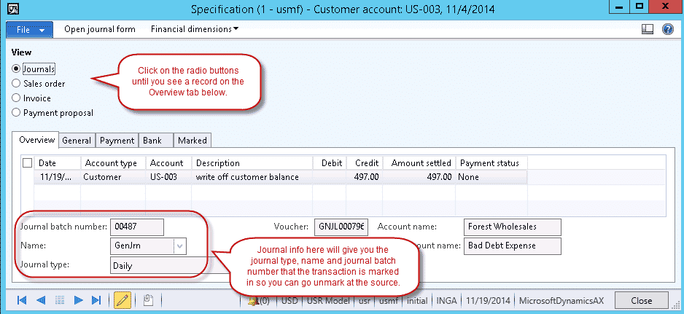
Task: Click MicrosoftDynamicsAX in status bar
Action: coord(561,300)
